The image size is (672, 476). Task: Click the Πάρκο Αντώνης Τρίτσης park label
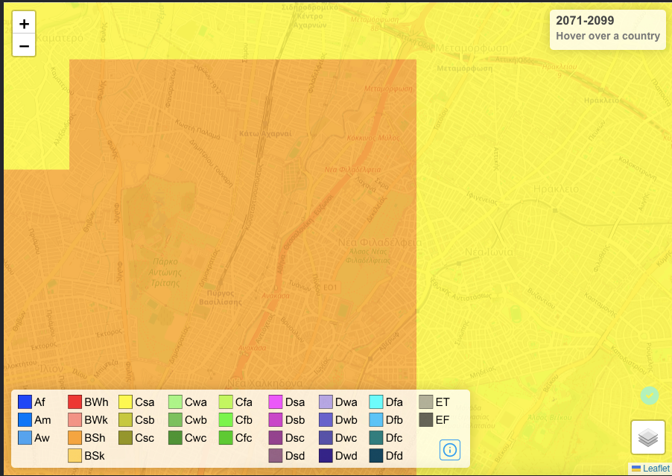[165, 272]
